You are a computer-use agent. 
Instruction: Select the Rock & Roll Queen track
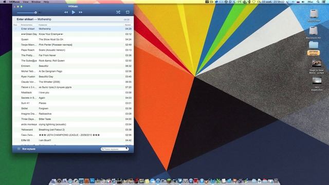coord(73,61)
